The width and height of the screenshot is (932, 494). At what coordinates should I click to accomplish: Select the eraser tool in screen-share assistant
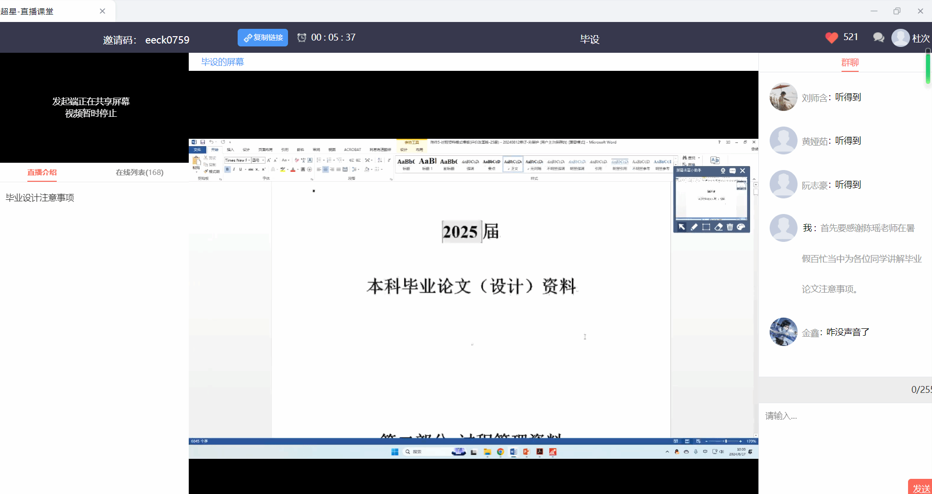pyautogui.click(x=718, y=227)
